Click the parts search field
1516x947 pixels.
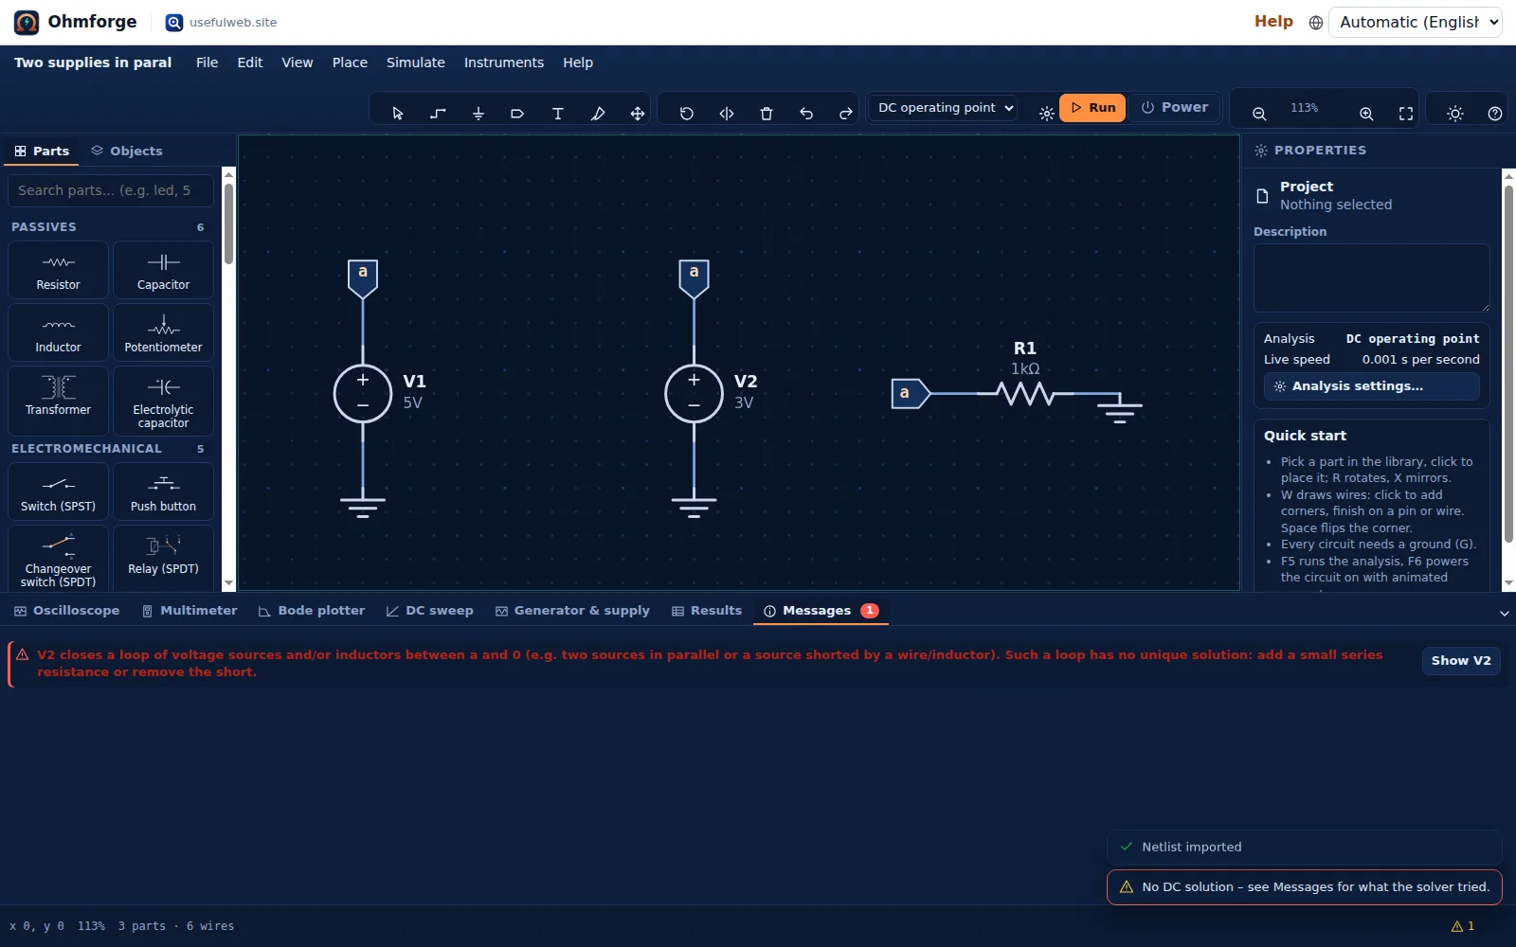[110, 190]
